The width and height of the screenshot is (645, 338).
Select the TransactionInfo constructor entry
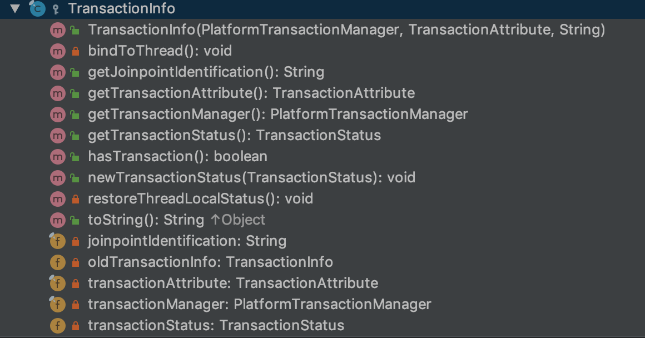(x=346, y=29)
